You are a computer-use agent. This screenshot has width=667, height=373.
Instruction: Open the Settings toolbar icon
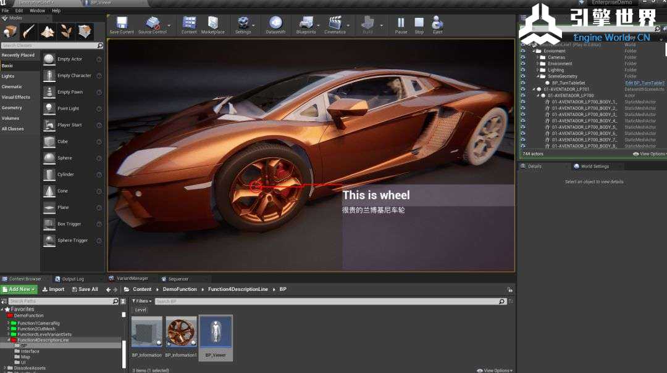click(243, 23)
